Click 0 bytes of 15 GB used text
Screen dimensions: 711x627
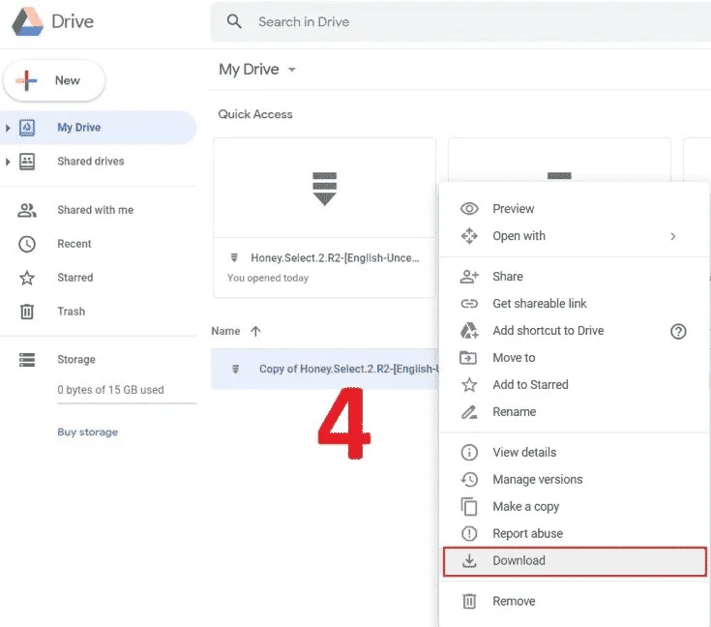110,390
